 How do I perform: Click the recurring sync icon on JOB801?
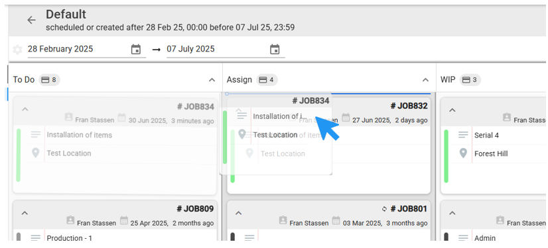(x=384, y=209)
